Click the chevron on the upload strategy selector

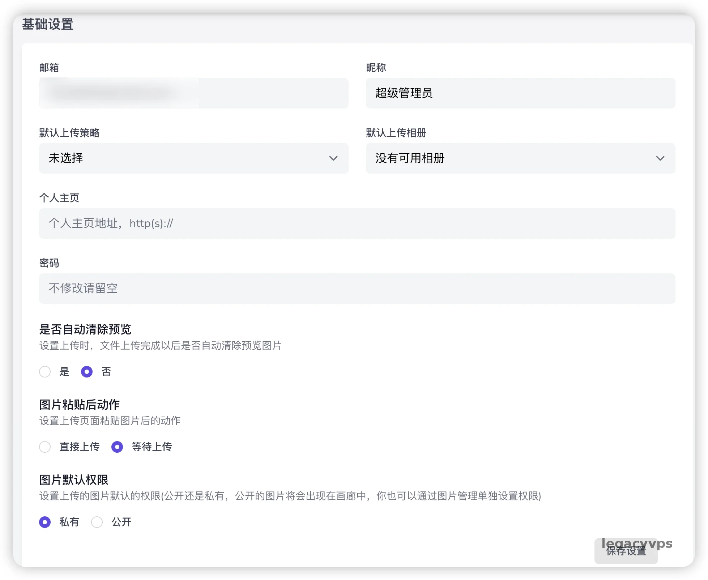(x=333, y=158)
